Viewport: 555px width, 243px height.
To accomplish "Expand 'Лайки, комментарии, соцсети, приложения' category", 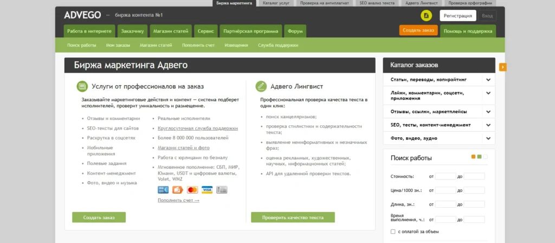I will click(x=488, y=93).
